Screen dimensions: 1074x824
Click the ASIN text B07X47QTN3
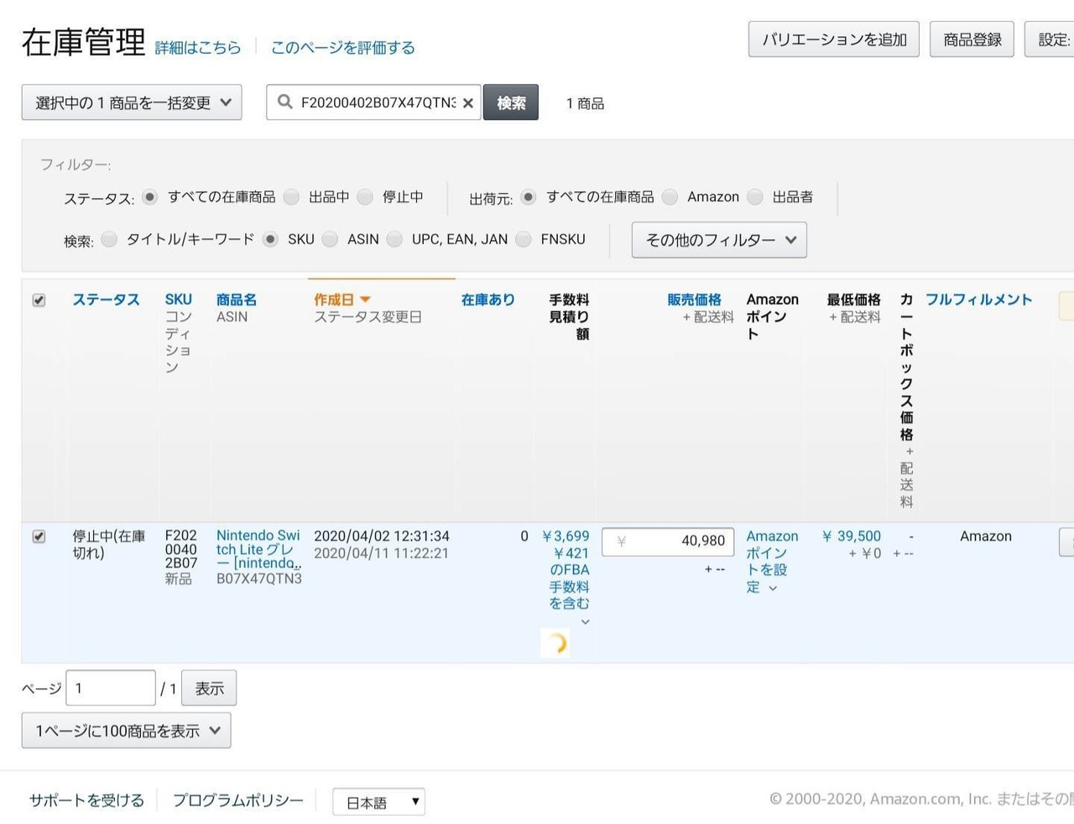pyautogui.click(x=258, y=578)
